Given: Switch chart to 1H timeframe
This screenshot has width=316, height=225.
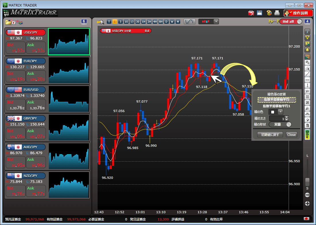Looking at the screenshot, I should (144, 21).
